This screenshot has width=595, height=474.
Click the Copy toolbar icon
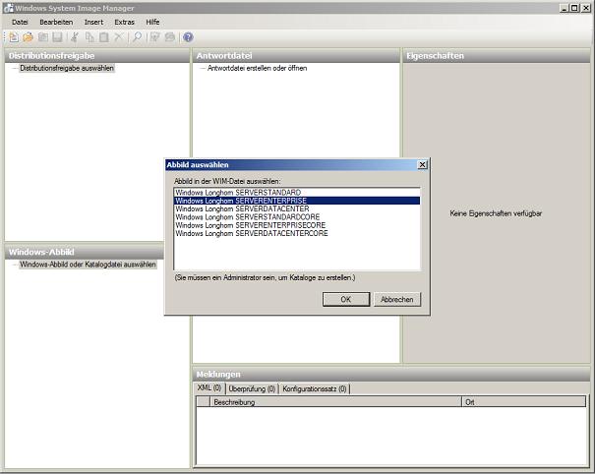click(x=89, y=37)
